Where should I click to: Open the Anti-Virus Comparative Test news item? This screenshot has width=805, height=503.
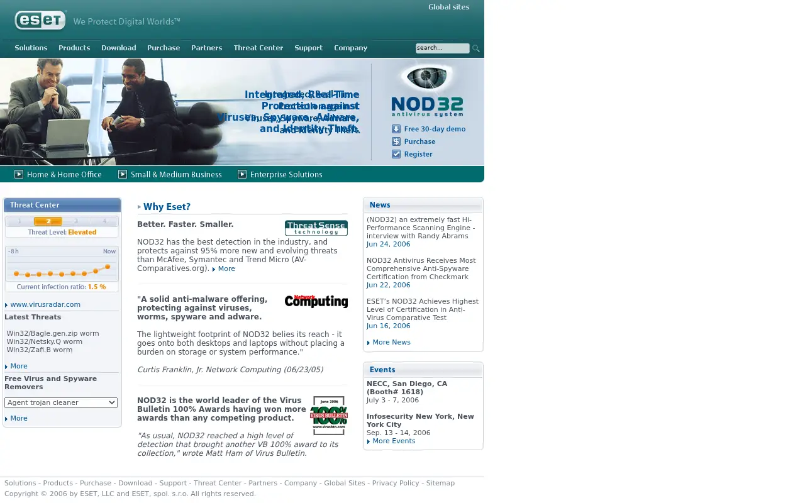click(x=423, y=309)
